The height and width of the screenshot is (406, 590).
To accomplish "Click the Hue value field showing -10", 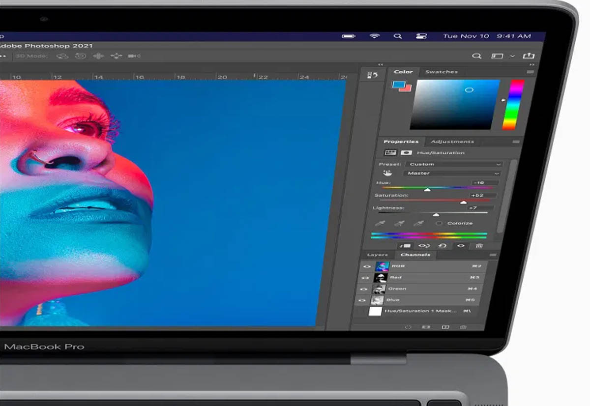I will coord(484,183).
